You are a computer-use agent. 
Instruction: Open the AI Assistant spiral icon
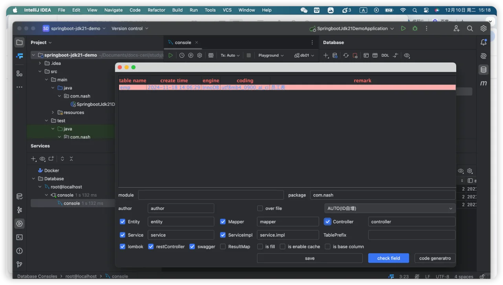point(483,56)
